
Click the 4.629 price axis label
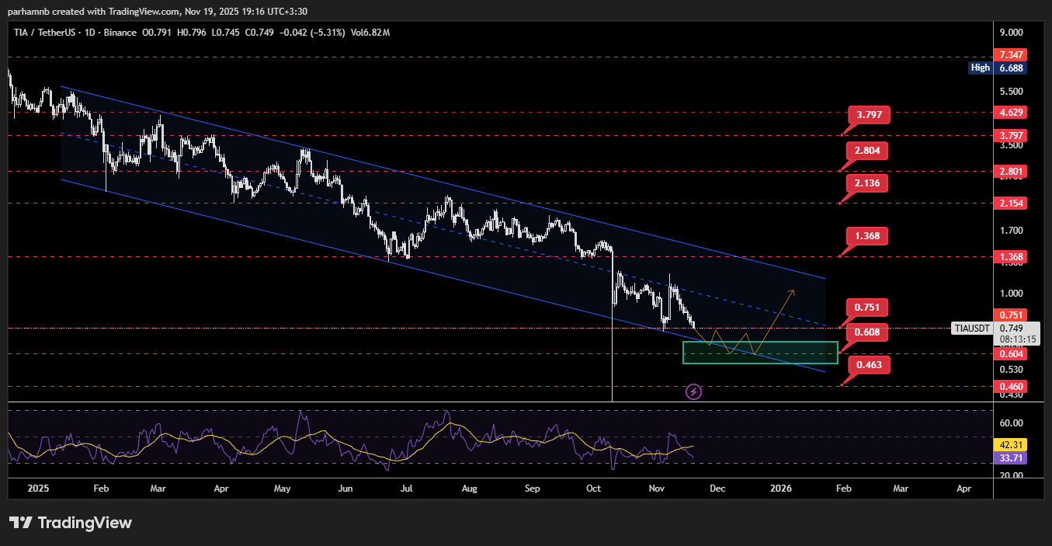(x=1012, y=113)
